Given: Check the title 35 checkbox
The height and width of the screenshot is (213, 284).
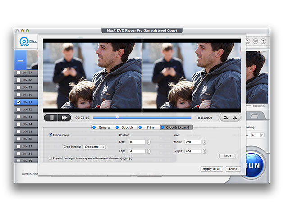Looking at the screenshot, I should [18, 131].
